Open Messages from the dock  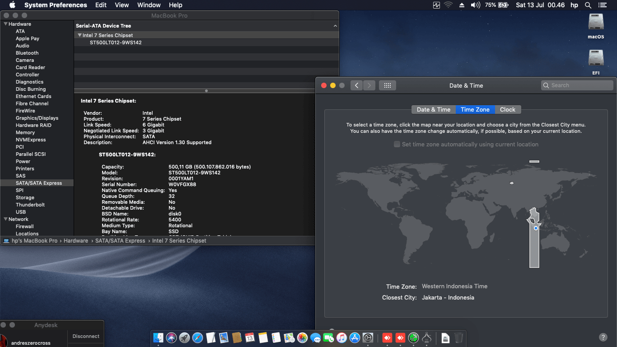(x=315, y=338)
